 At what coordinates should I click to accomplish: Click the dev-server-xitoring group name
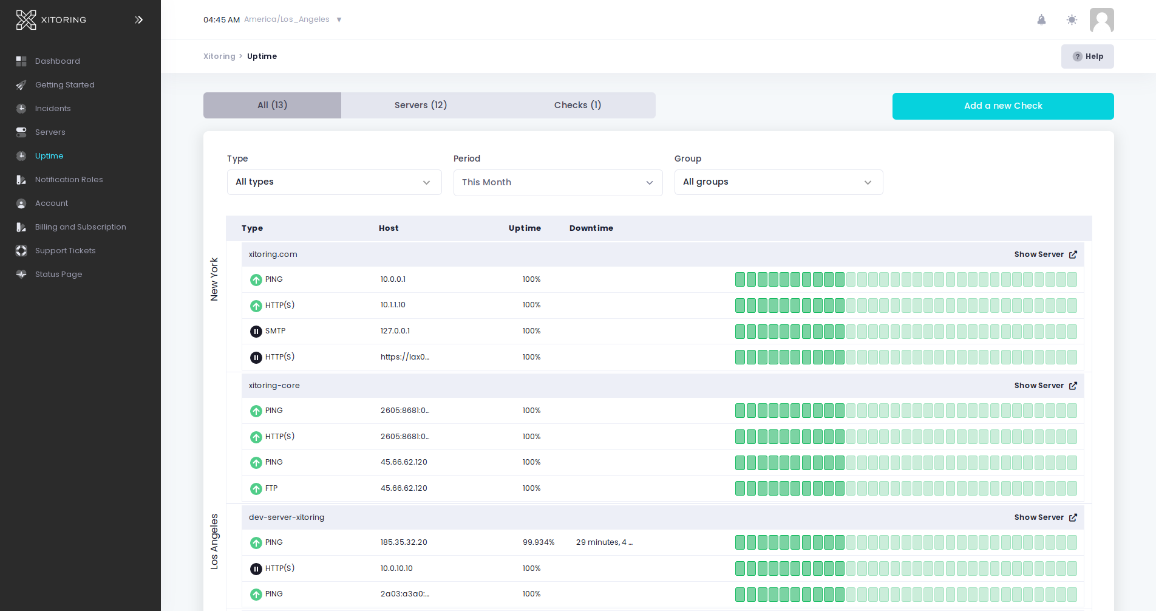coord(287,517)
